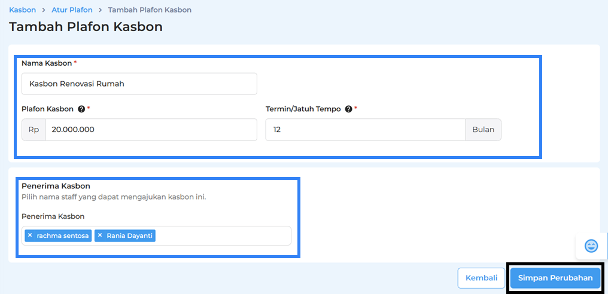Screen dimensions: 608x294
Task: Select the rachma sentosa tag name
Action: (x=62, y=235)
